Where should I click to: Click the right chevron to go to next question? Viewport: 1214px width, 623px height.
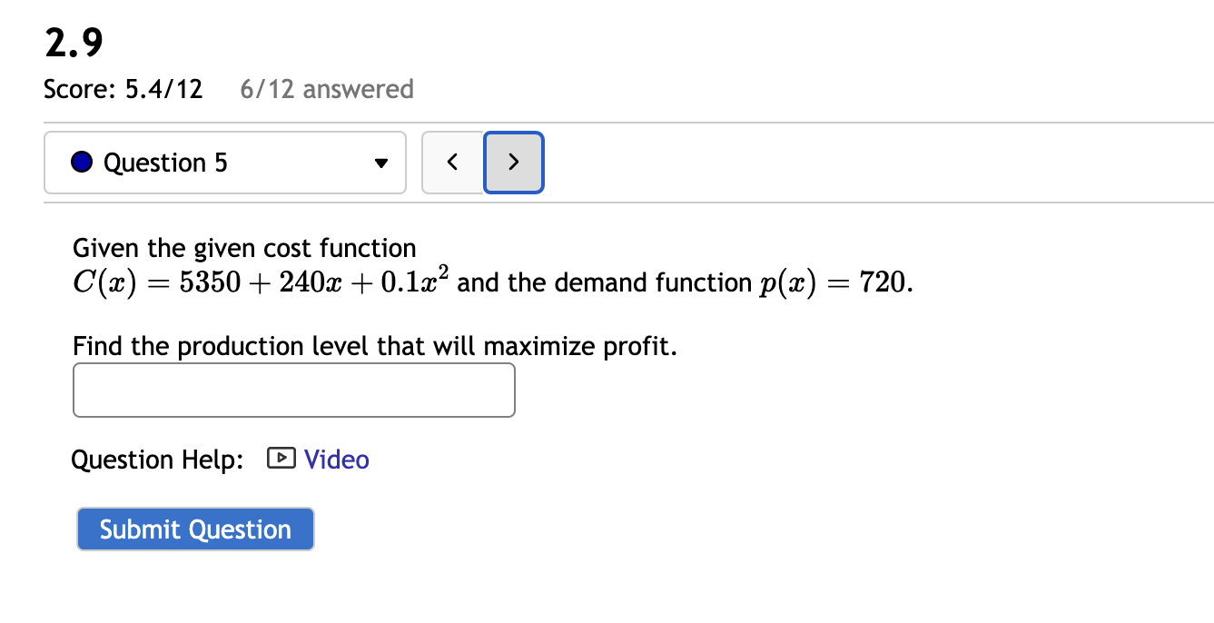513,162
